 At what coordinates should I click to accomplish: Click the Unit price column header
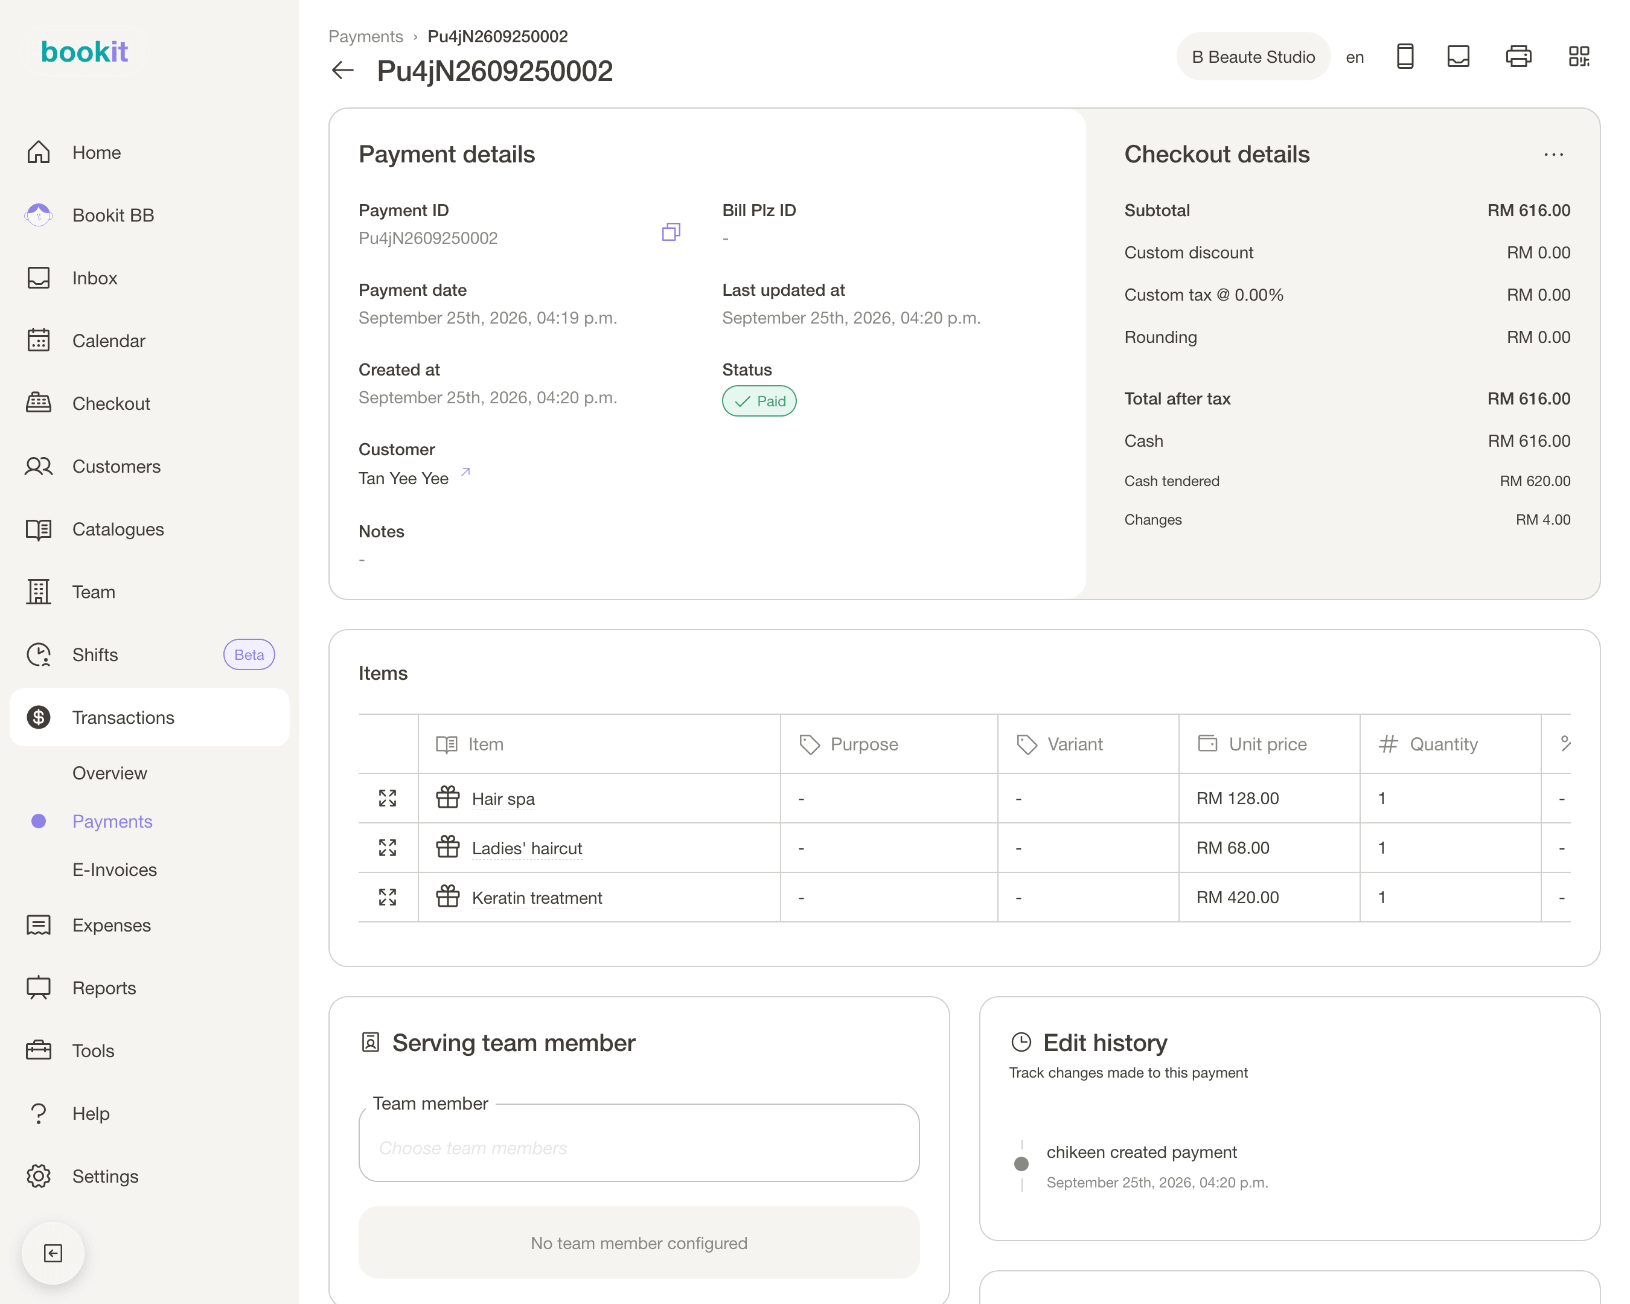(x=1268, y=744)
